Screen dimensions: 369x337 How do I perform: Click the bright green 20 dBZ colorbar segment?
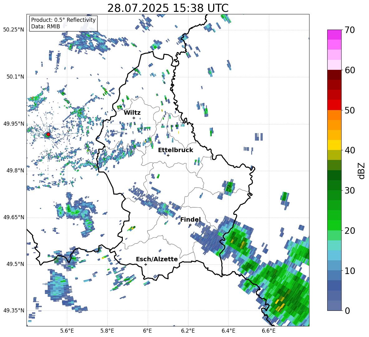pos(334,225)
